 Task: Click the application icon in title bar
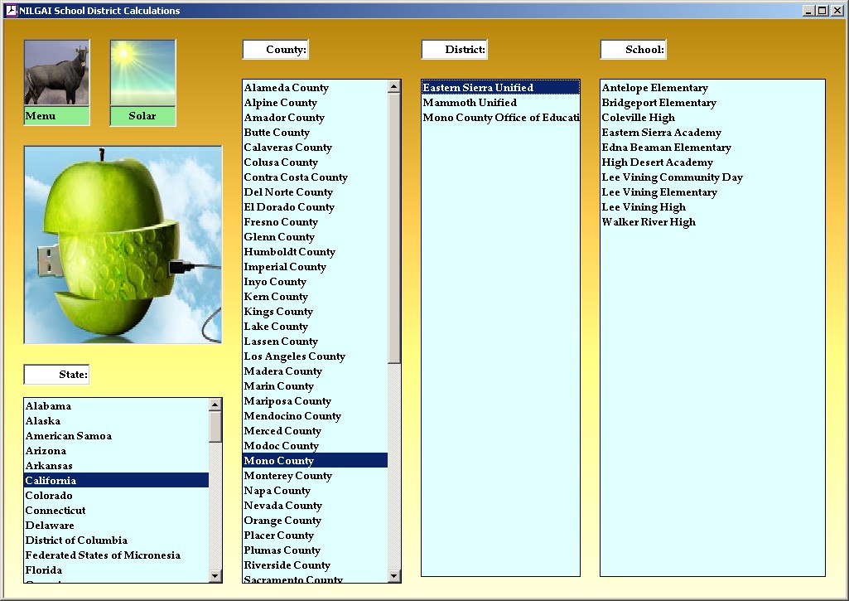click(x=11, y=11)
